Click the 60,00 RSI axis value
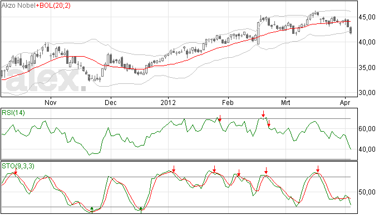This screenshot has height=215, width=384. click(367, 129)
